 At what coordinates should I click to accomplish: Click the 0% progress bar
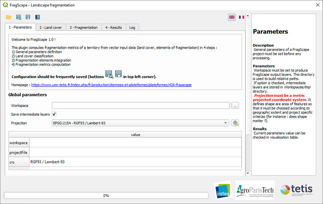(106, 196)
